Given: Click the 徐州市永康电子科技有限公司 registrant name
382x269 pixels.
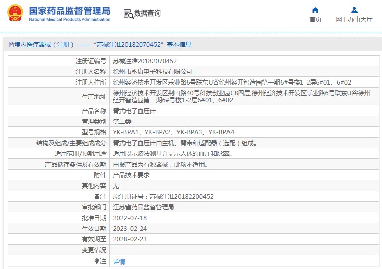Looking at the screenshot, I should [x=153, y=71].
